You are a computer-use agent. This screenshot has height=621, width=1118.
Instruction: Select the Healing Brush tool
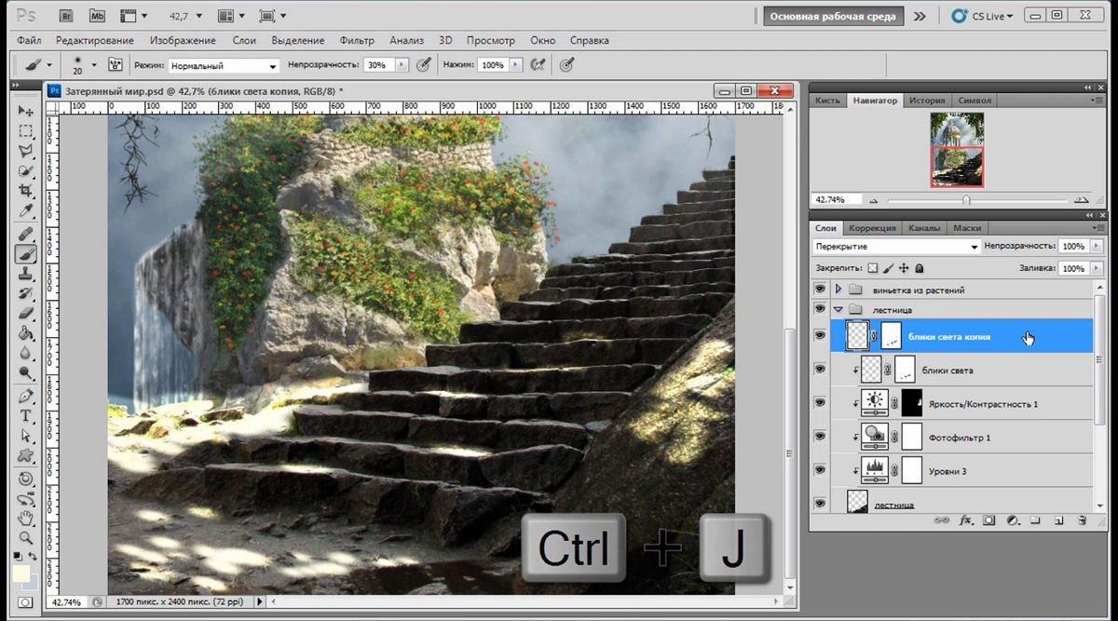[26, 234]
